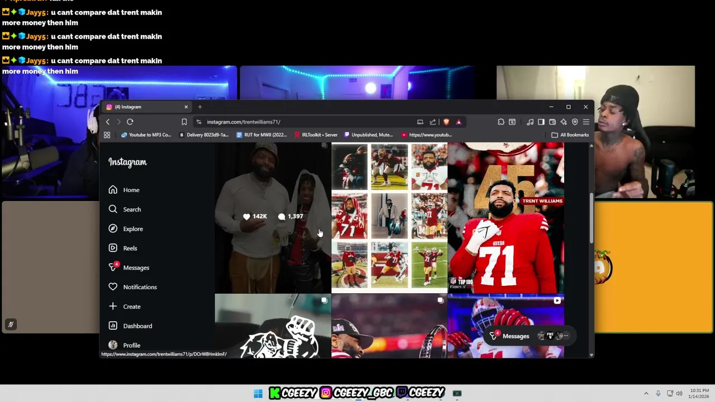Expand the All Bookmarks folder
This screenshot has height=402, width=715.
click(x=570, y=135)
